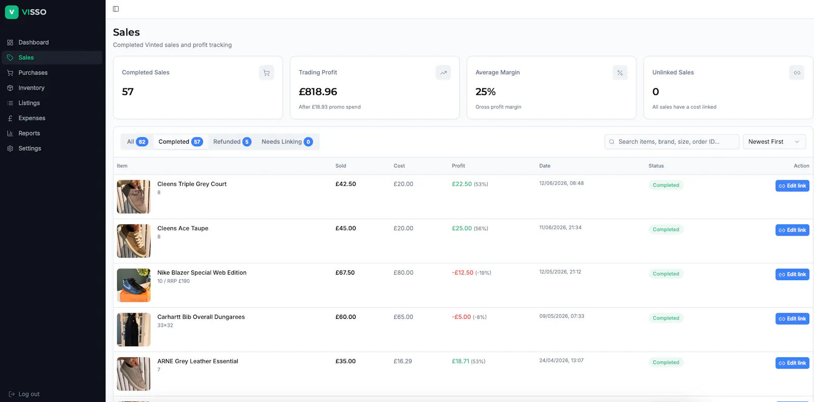The image size is (814, 402).
Task: Open Reports in the sidebar
Action: click(52, 133)
